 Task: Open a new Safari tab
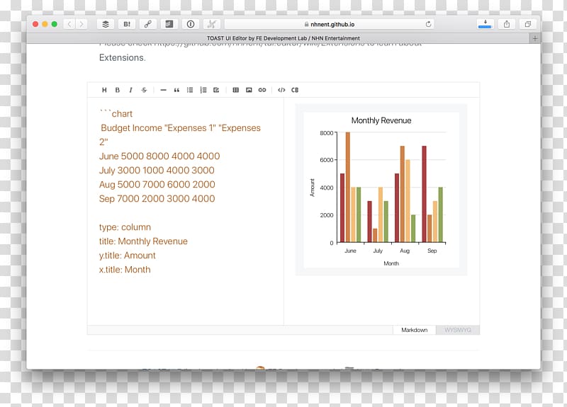[x=535, y=38]
